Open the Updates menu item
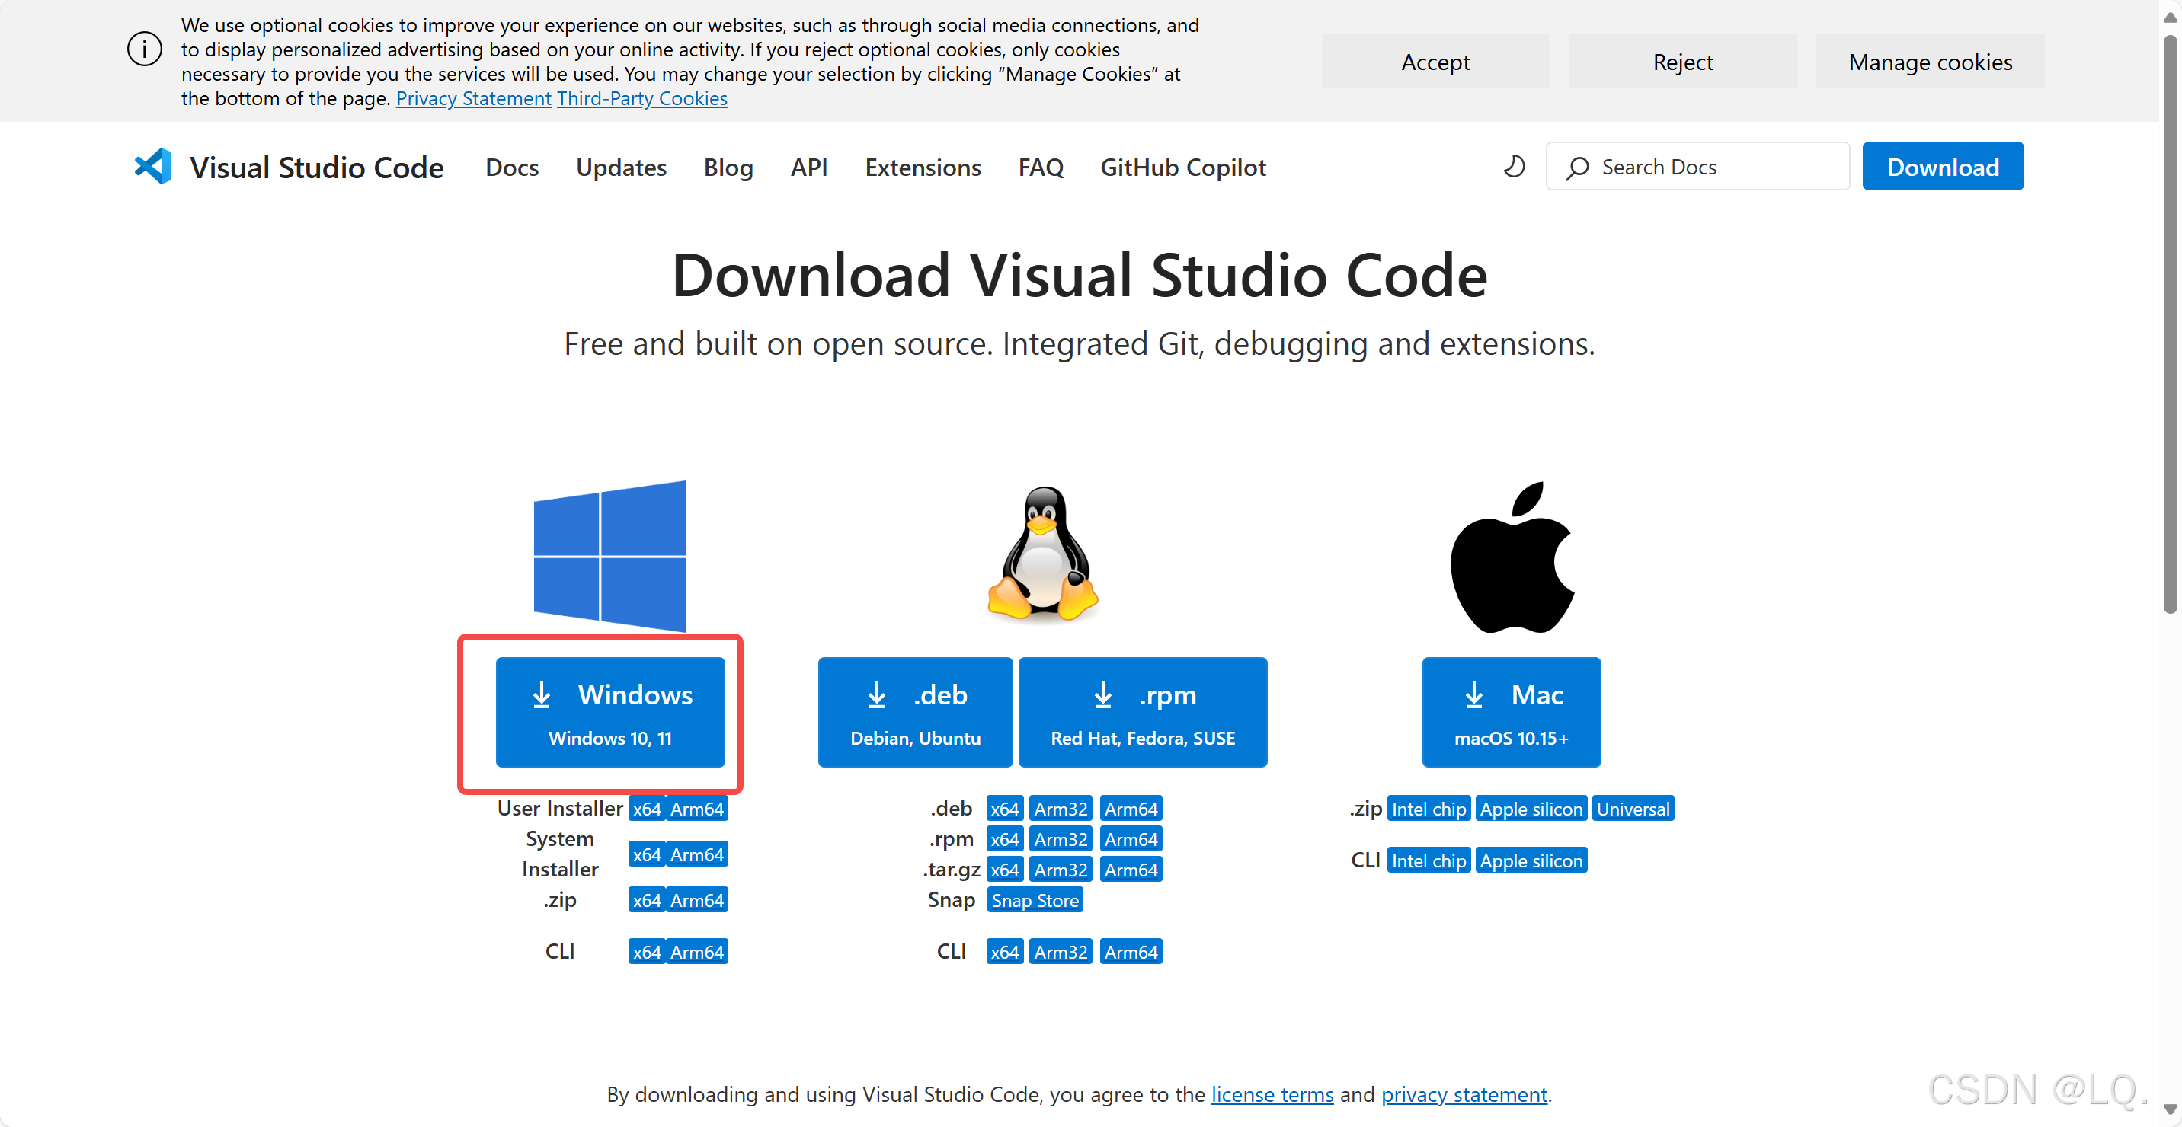 coord(621,167)
